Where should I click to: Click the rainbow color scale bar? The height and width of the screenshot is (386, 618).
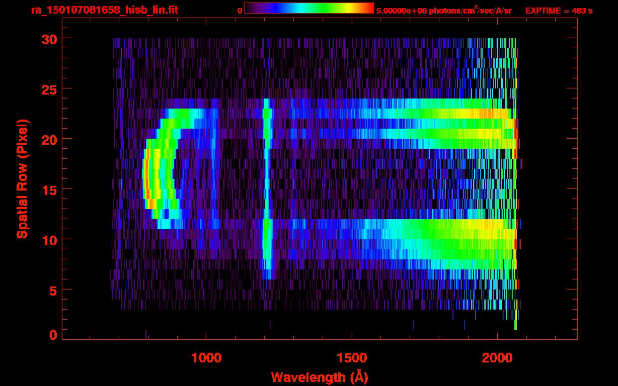coord(308,9)
